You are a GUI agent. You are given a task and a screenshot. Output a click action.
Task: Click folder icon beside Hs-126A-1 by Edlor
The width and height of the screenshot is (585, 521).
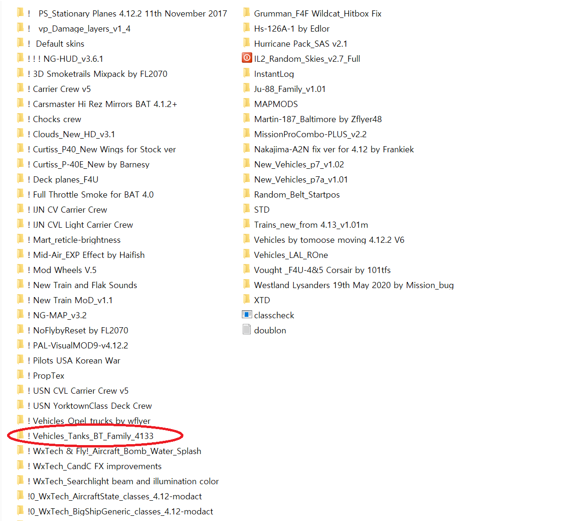click(247, 28)
